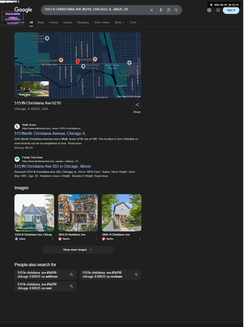
Task: Search icon on 'us reviews' suggestion
Action: tap(136, 275)
